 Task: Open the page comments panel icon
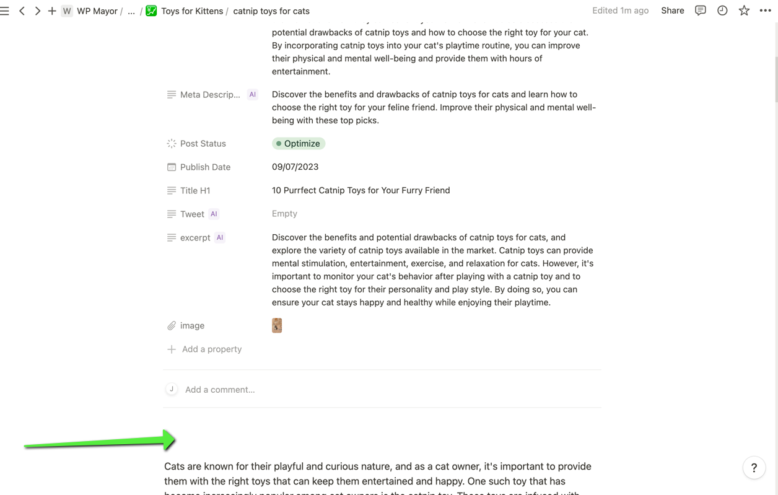point(701,11)
